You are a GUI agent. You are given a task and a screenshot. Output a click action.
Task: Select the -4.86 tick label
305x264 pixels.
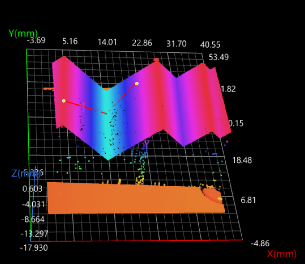coord(260,243)
